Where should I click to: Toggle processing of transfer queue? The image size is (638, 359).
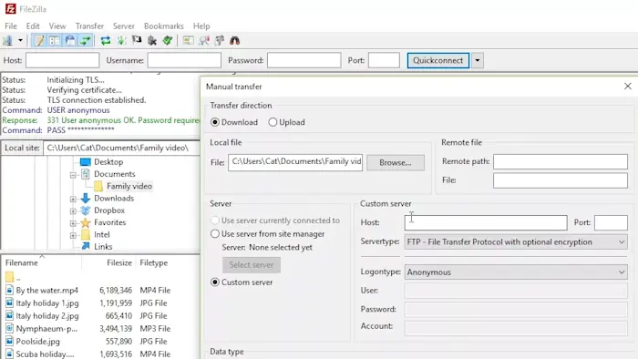coord(121,41)
